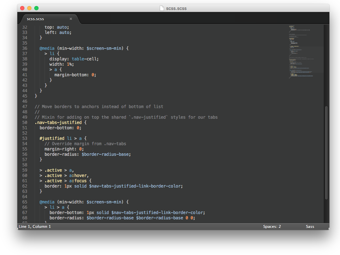This screenshot has height=255, width=340.
Task: Click the document icon in title bar
Action: 162,8
